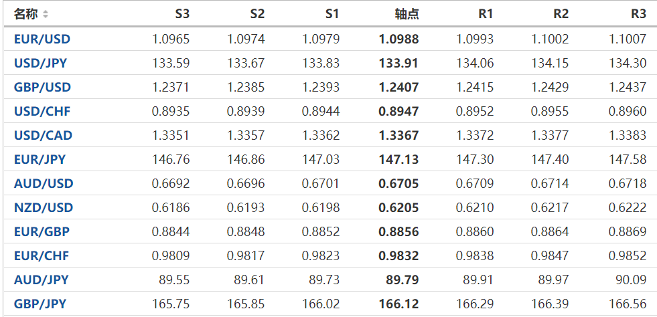Open the USD/JPY currency pair link

(40, 64)
